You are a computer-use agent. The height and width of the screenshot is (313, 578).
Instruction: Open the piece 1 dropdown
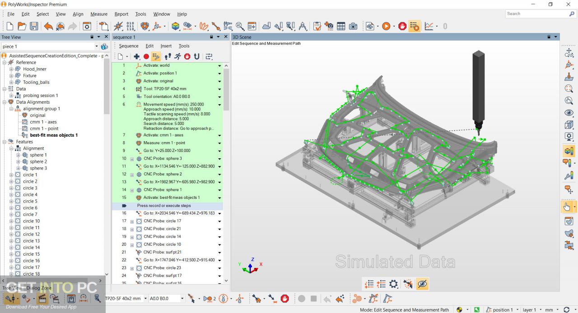click(97, 46)
